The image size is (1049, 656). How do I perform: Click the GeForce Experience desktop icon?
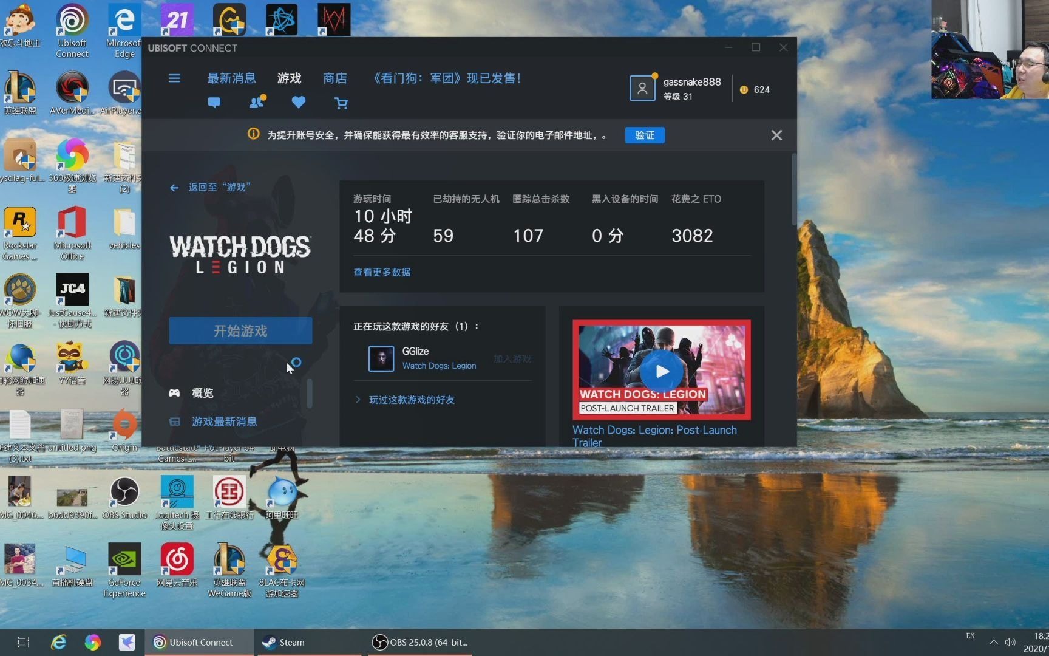pyautogui.click(x=124, y=570)
